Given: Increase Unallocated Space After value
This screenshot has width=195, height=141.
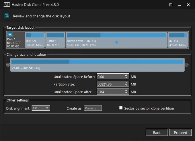Looking at the screenshot, I should [x=126, y=90].
